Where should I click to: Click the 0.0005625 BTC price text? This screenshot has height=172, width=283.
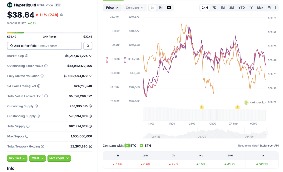(17, 23)
